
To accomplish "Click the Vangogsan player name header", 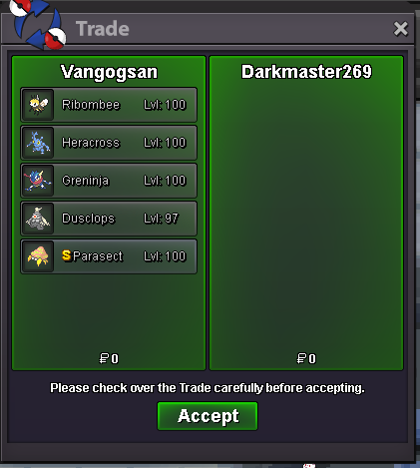I will (x=109, y=72).
